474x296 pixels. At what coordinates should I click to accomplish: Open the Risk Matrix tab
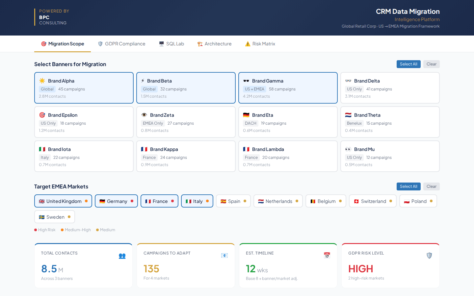pyautogui.click(x=260, y=43)
